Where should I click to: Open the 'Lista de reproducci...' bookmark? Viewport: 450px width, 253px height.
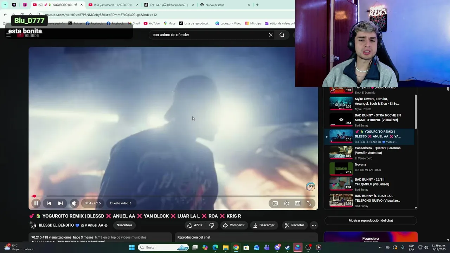194,24
